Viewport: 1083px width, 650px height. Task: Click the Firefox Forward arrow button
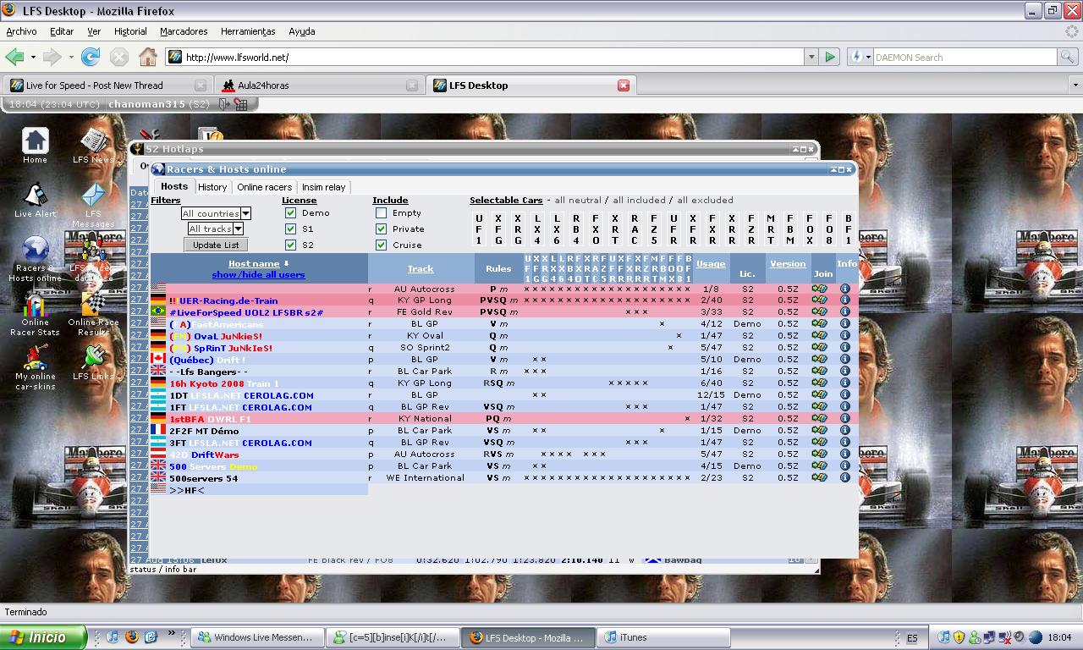pyautogui.click(x=52, y=57)
